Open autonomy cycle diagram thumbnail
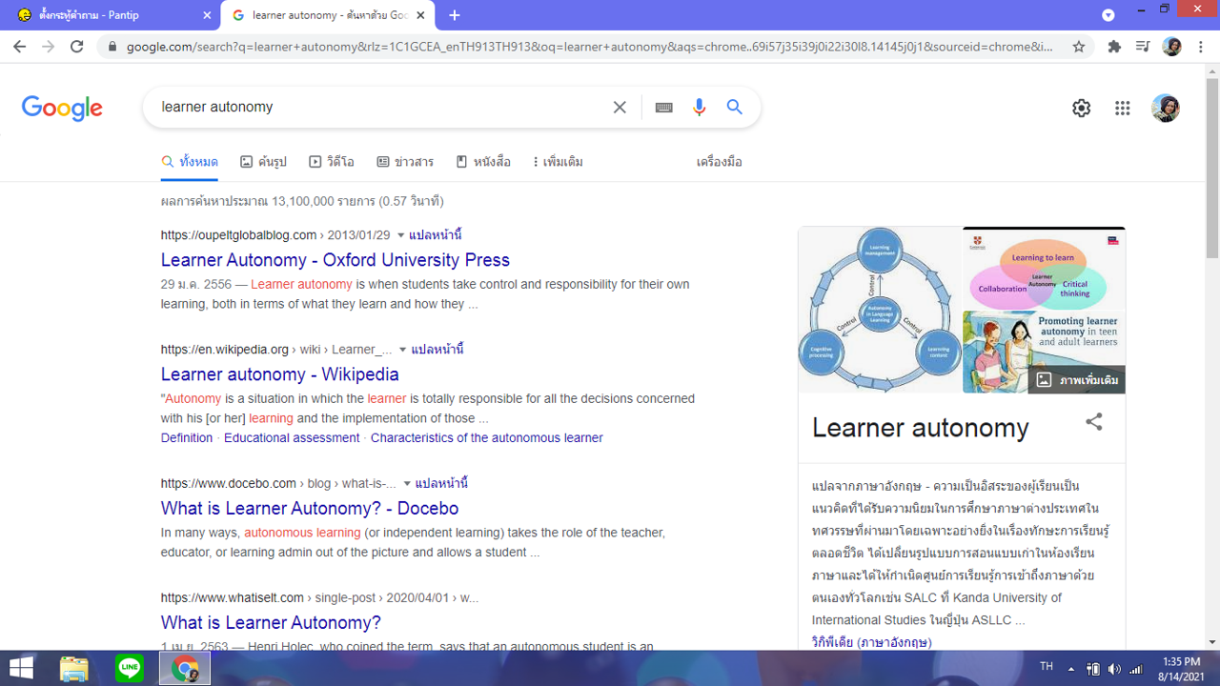The width and height of the screenshot is (1220, 686). [x=880, y=310]
